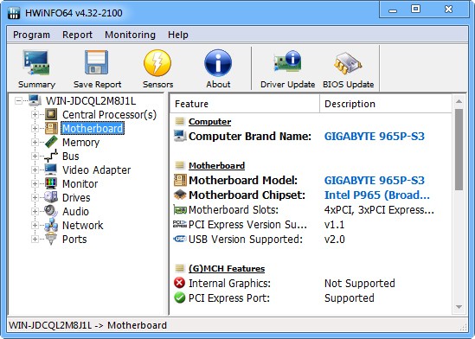Maximize the HWiNFO64 window
The image size is (475, 339).
click(415, 9)
